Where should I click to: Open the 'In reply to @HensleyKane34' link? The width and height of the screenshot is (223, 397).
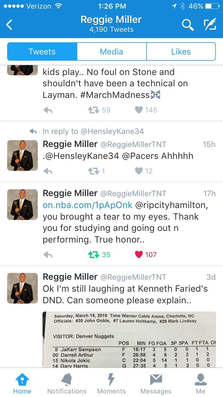[x=93, y=131]
